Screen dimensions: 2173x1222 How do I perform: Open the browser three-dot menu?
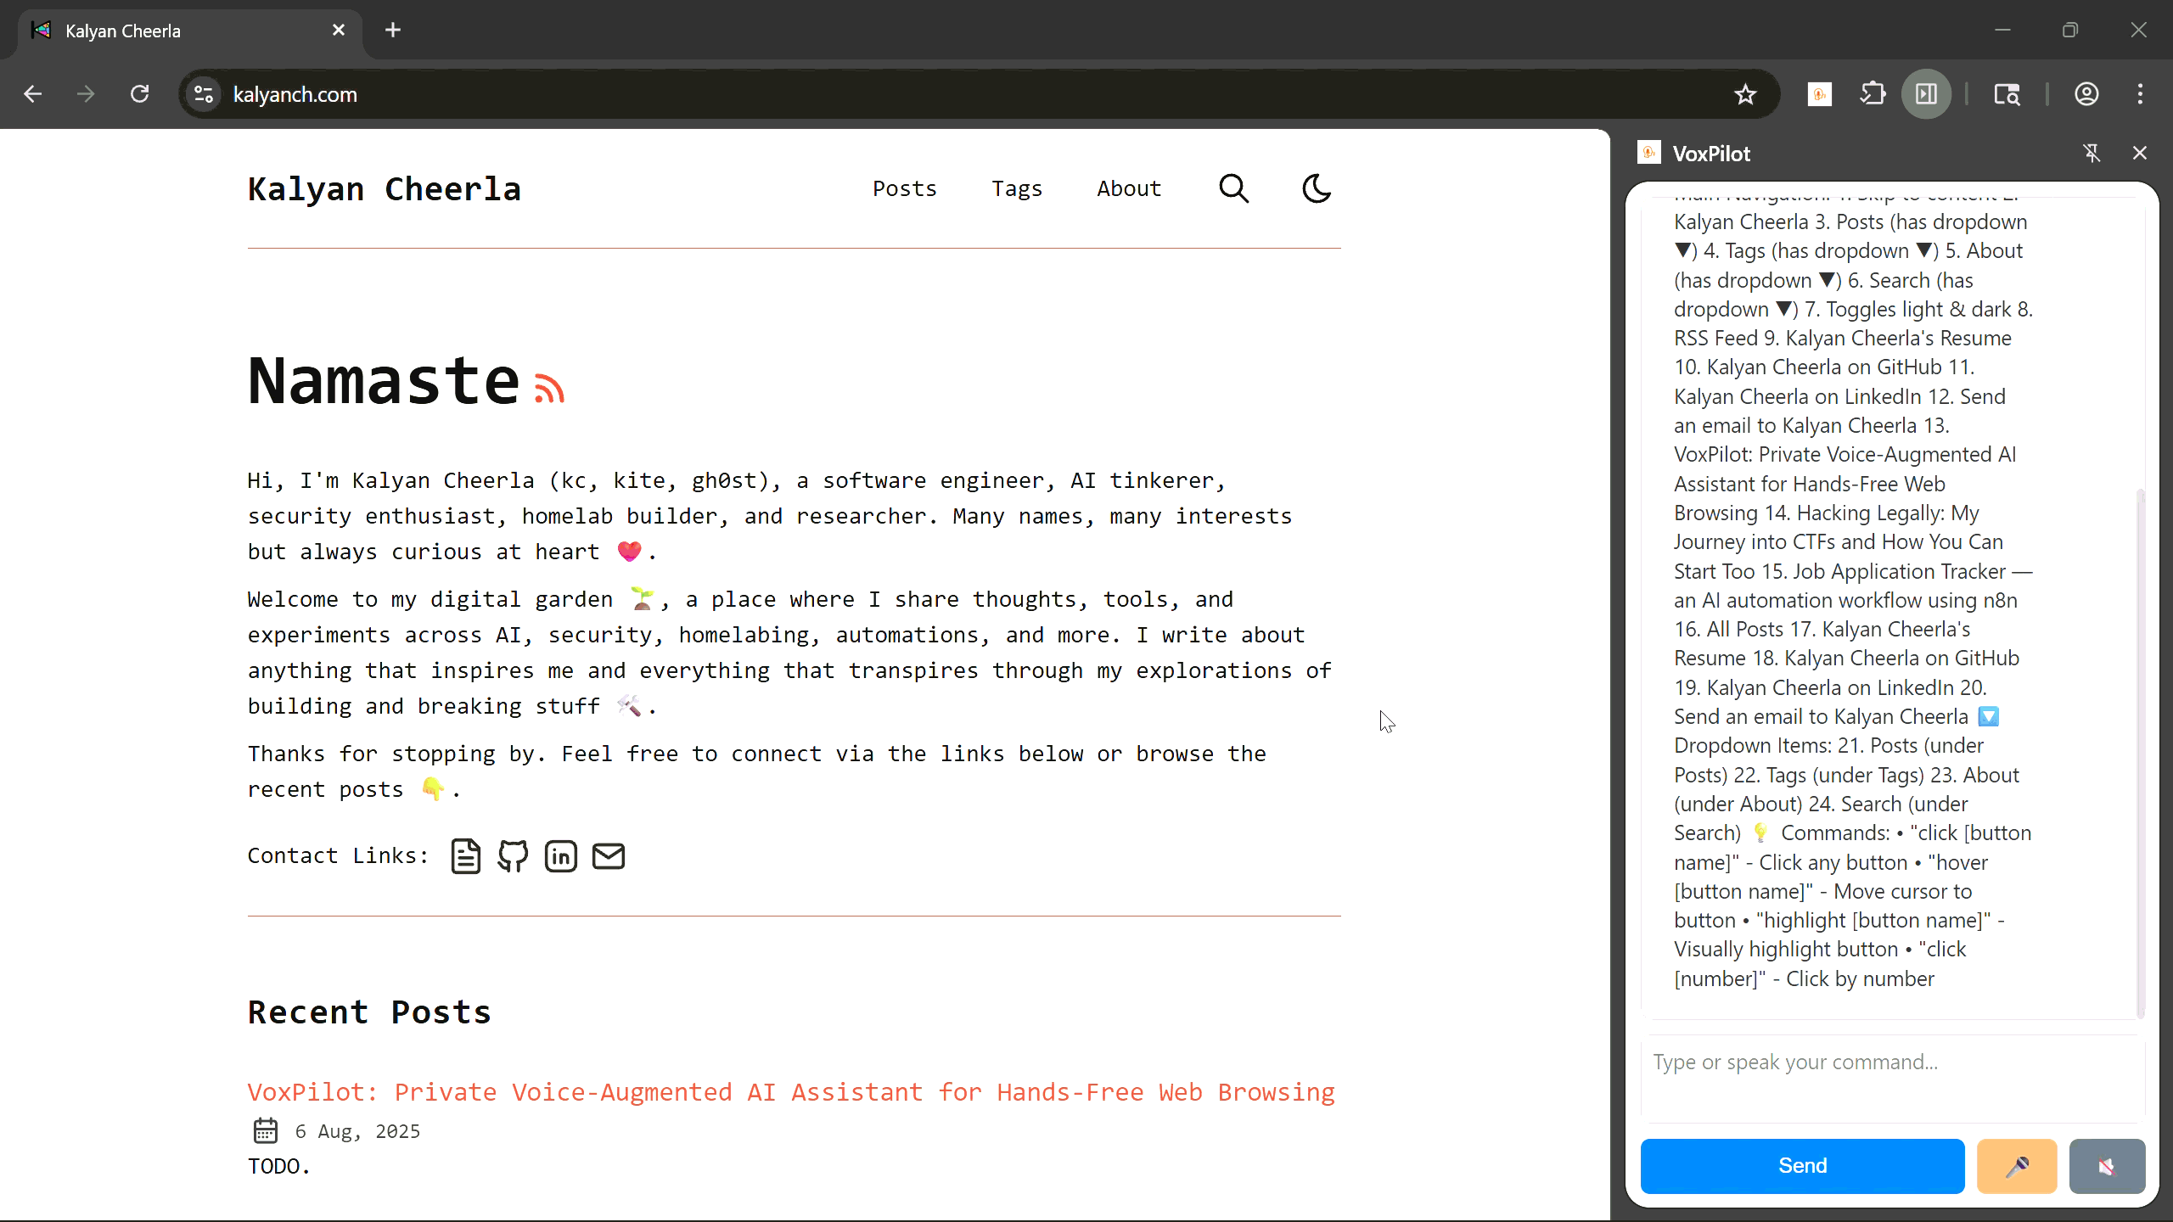click(2141, 93)
